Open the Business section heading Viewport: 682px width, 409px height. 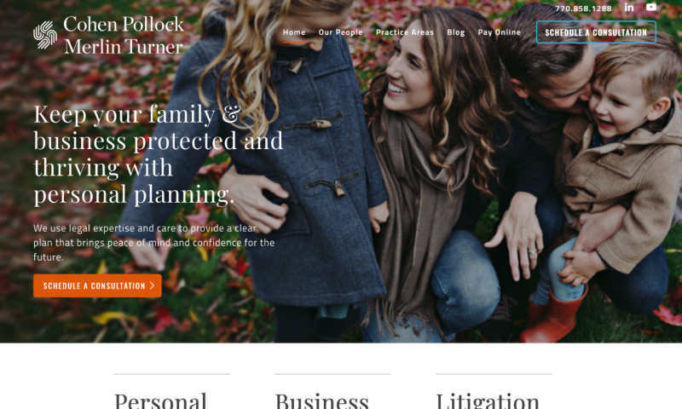tap(322, 400)
